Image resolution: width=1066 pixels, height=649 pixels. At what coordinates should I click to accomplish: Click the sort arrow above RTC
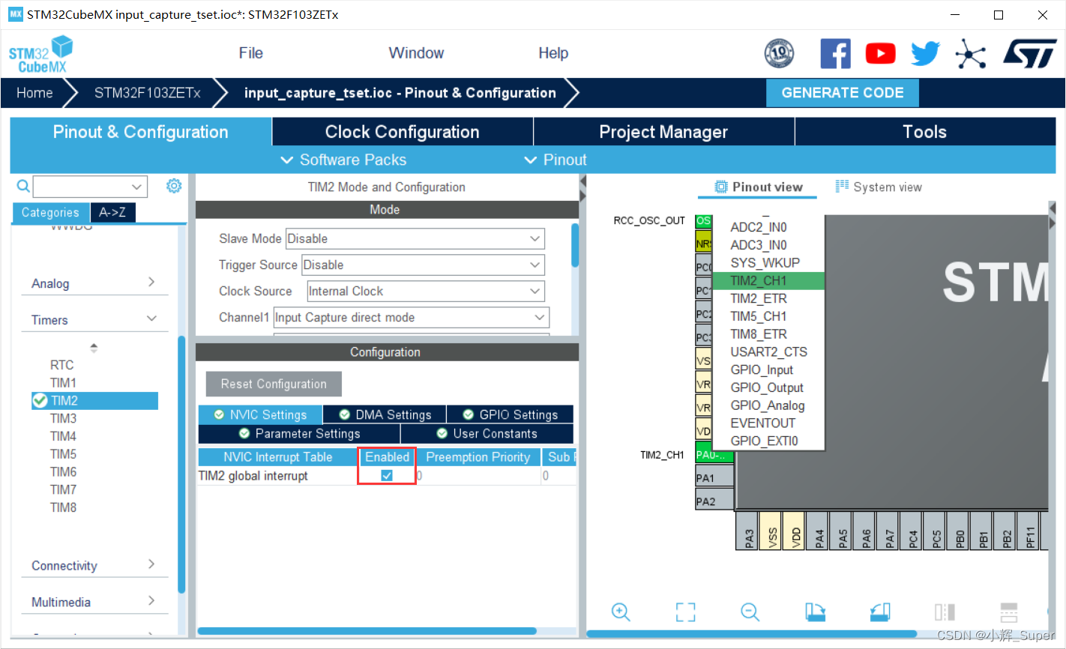pyautogui.click(x=94, y=348)
